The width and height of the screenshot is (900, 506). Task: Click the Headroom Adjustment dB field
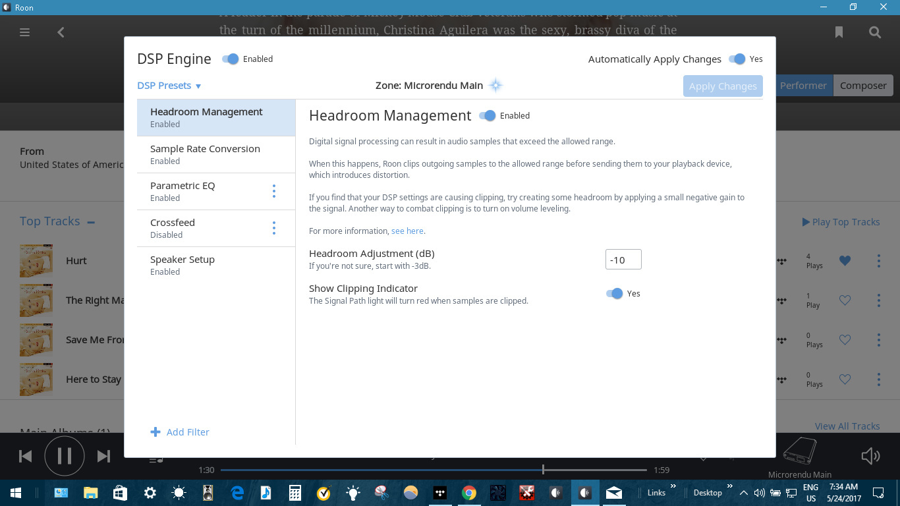623,260
